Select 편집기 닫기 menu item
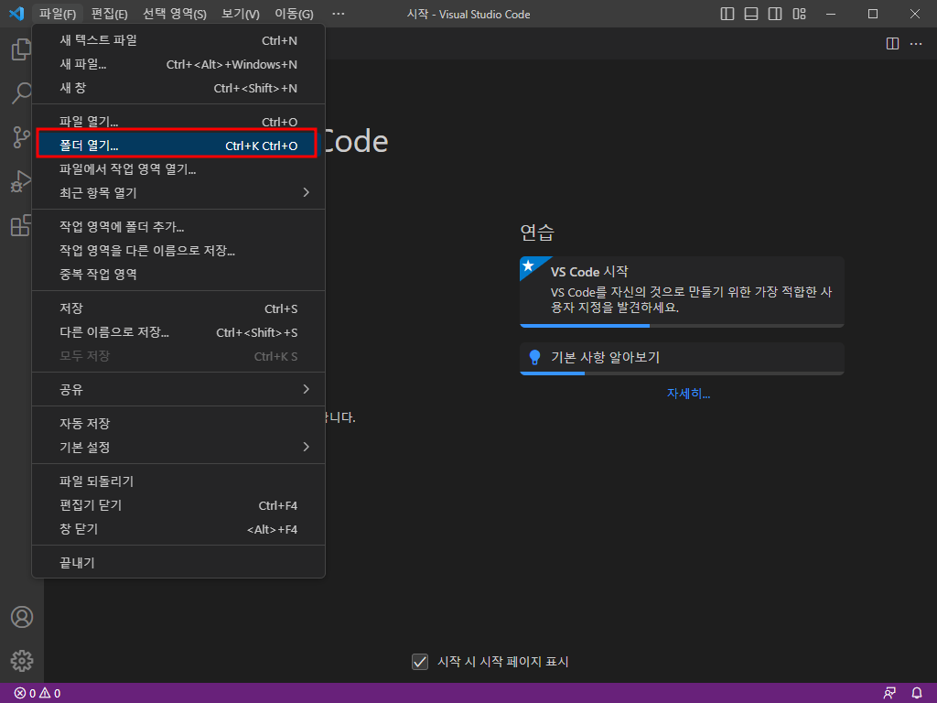The height and width of the screenshot is (703, 937). 178,505
